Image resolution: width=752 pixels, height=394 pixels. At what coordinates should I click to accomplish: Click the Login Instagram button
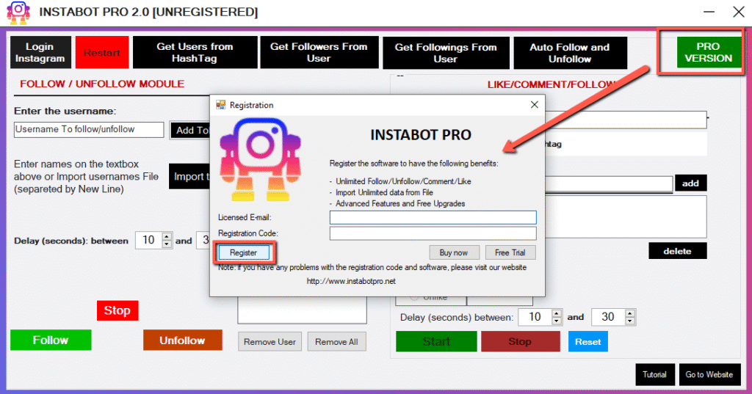pos(40,53)
